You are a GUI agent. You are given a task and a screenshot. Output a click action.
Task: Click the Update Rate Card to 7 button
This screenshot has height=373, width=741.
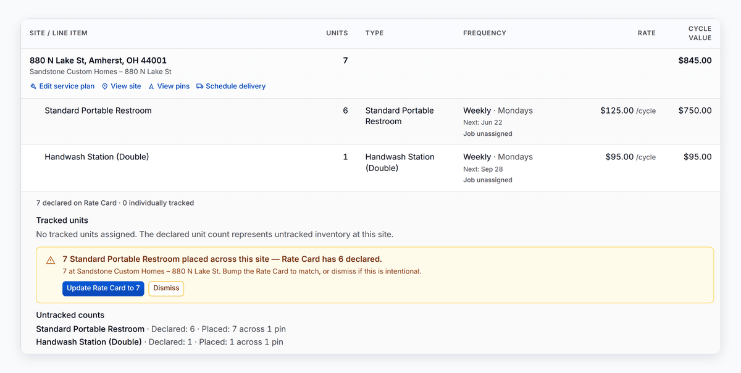(x=103, y=288)
